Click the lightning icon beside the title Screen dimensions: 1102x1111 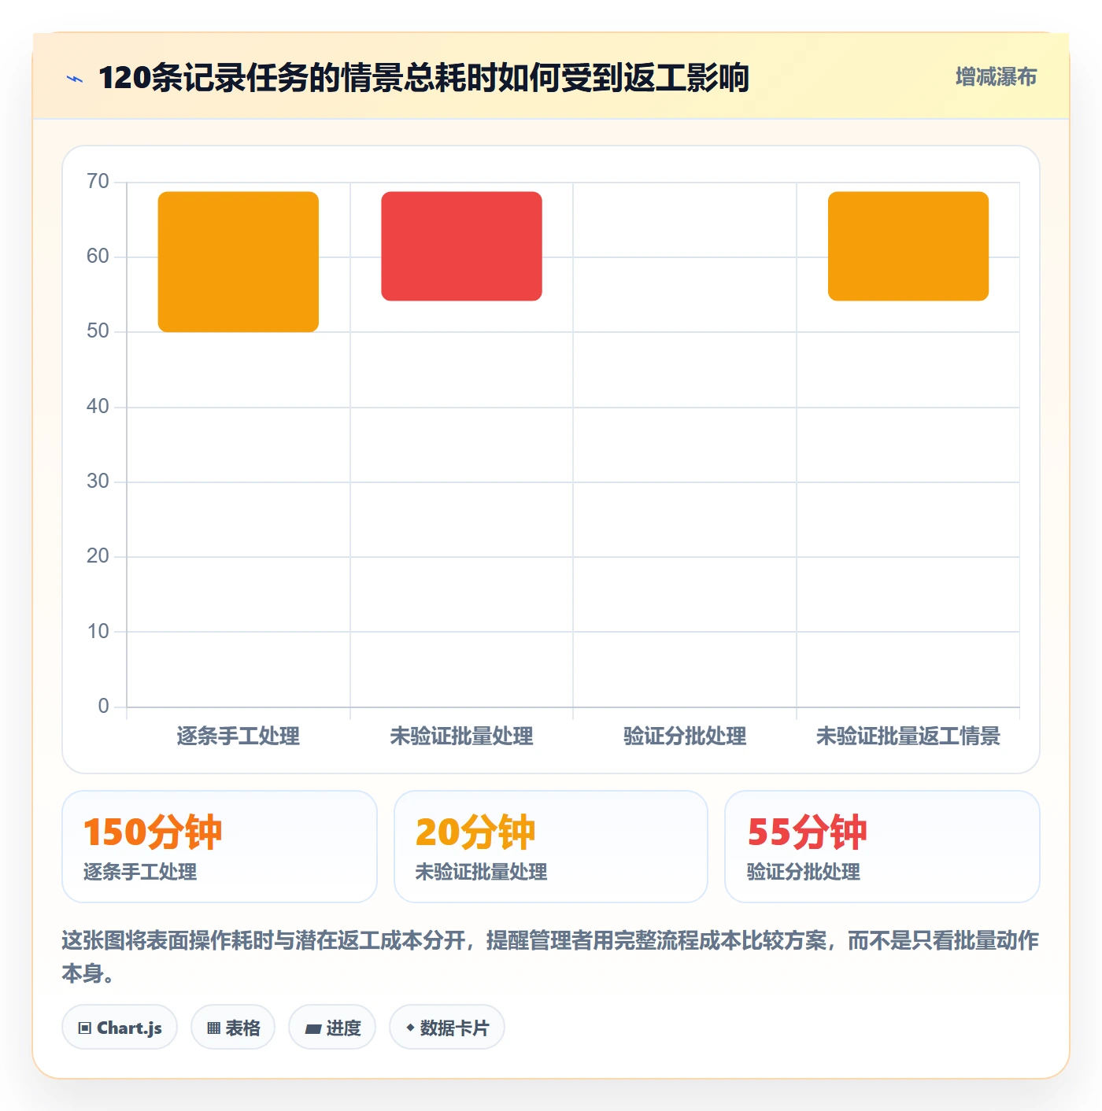coord(75,79)
